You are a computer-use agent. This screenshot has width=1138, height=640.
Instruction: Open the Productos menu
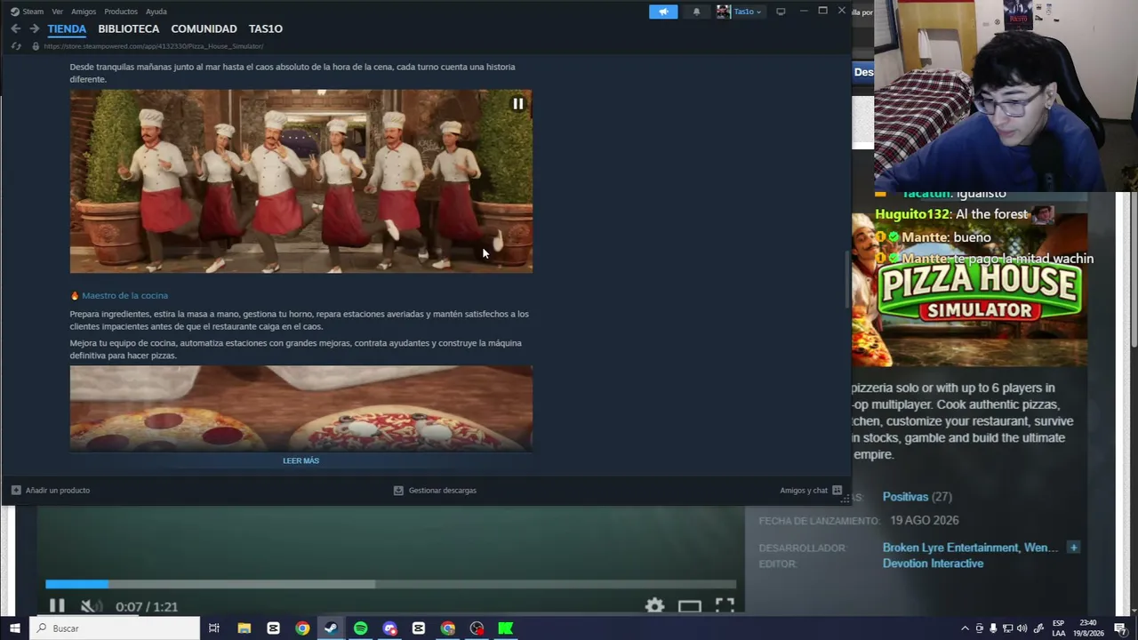tap(121, 12)
